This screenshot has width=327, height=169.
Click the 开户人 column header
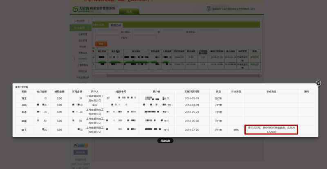pyautogui.click(x=95, y=92)
